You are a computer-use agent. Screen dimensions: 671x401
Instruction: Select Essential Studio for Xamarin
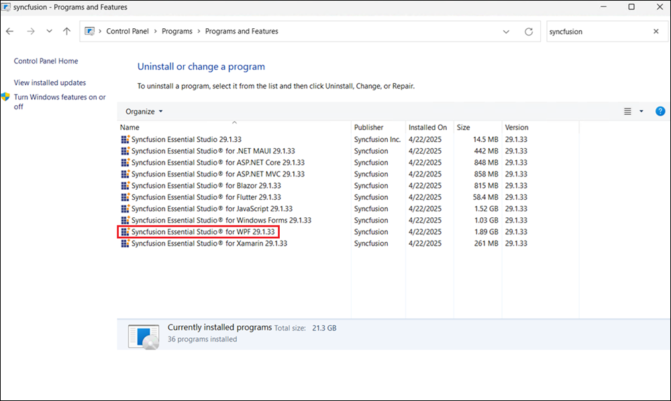point(209,243)
